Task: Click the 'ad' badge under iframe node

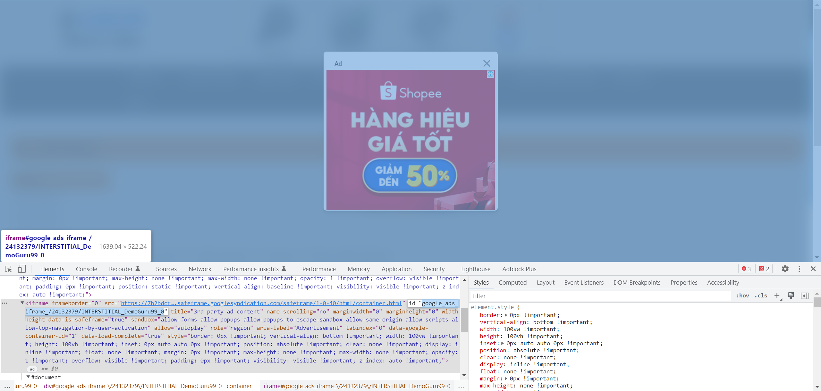Action: pos(32,369)
